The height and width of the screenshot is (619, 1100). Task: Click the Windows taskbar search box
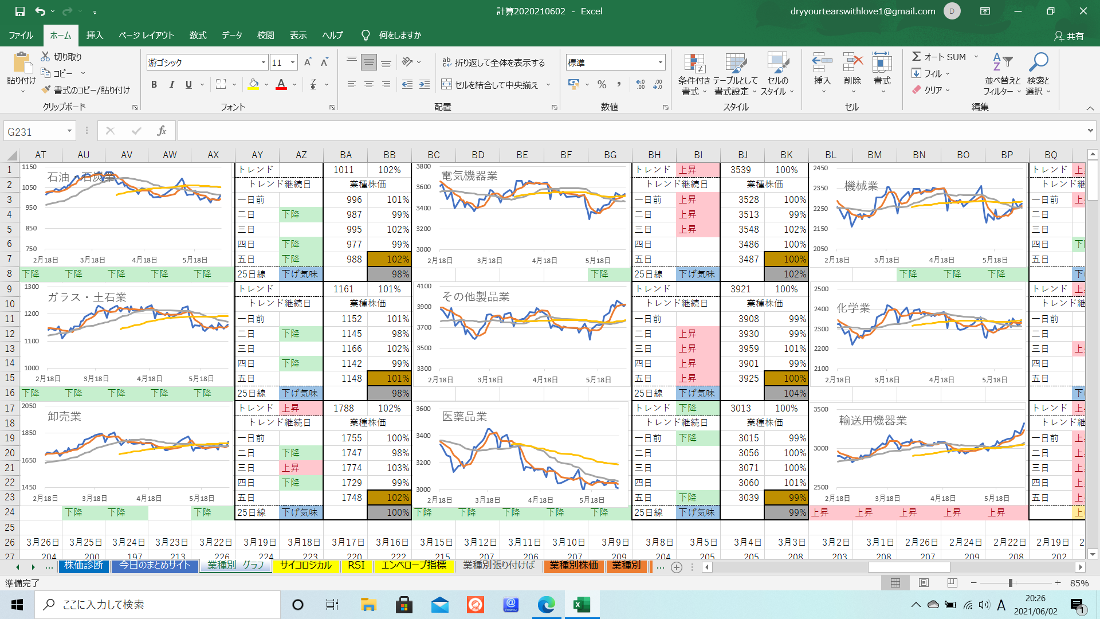click(158, 605)
